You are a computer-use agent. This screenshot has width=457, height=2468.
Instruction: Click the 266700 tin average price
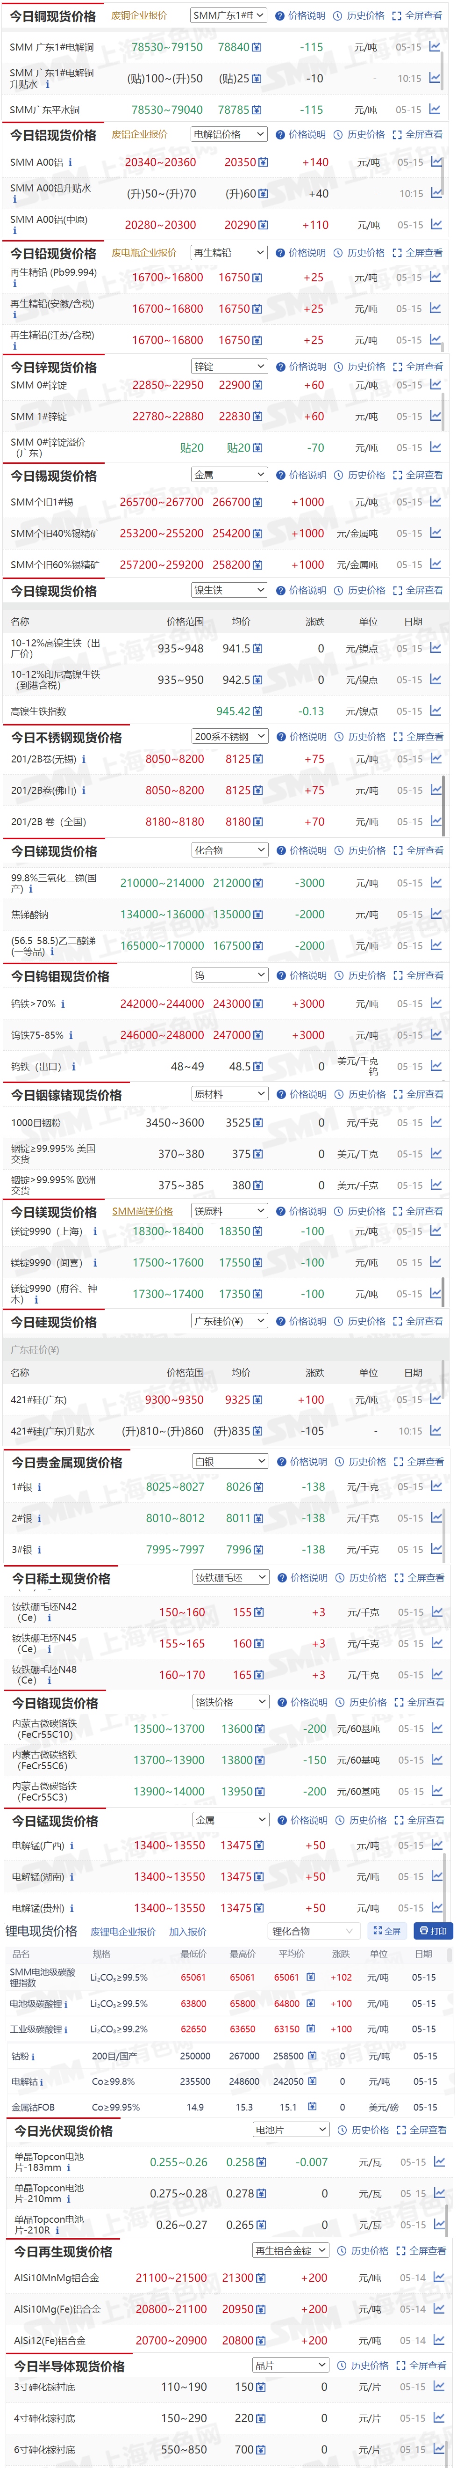231,502
